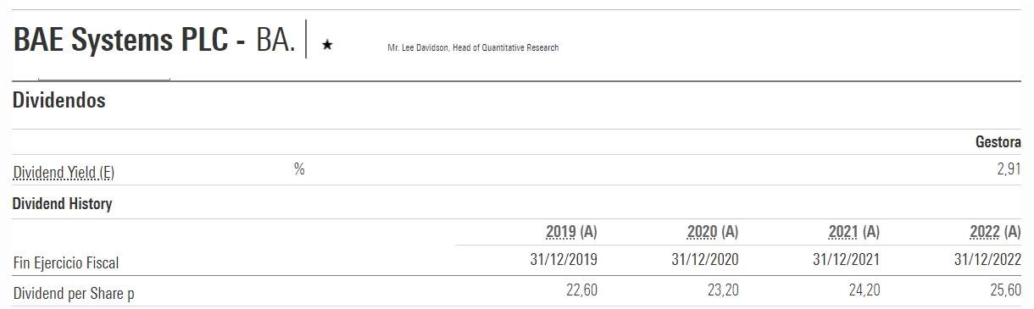Select the 2019 (A) column header
The height and width of the screenshot is (309, 1034).
click(572, 231)
